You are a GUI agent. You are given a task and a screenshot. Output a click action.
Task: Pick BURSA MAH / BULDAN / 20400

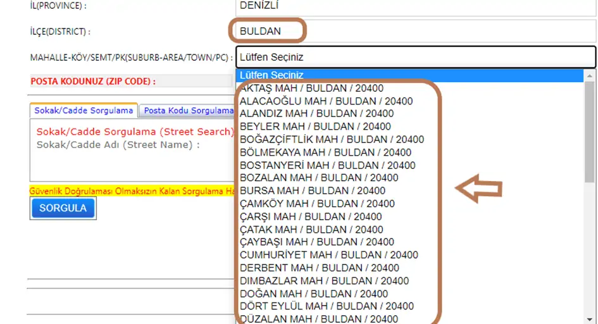tap(313, 190)
